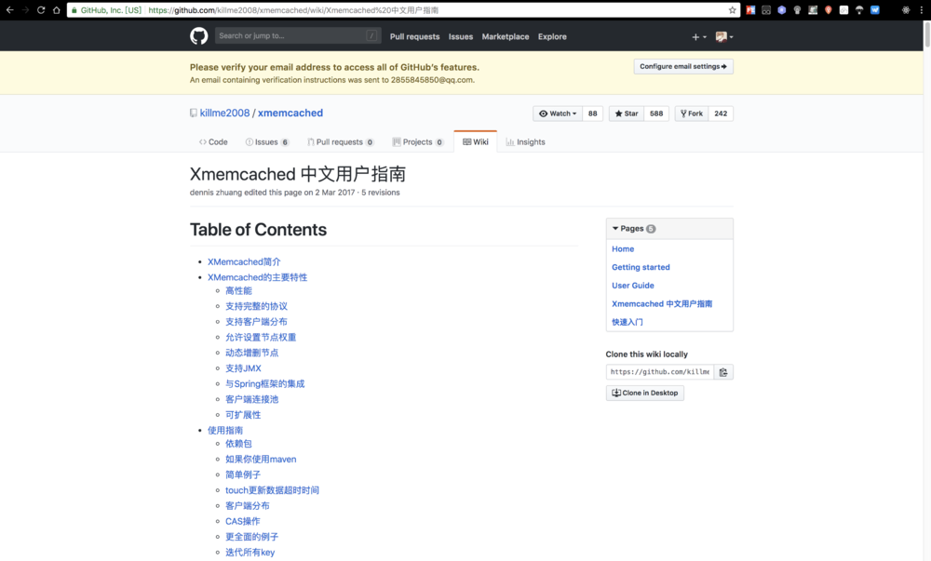Image resolution: width=931 pixels, height=561 pixels.
Task: Jump to 与Spring框架的集成 section
Action: pyautogui.click(x=264, y=383)
